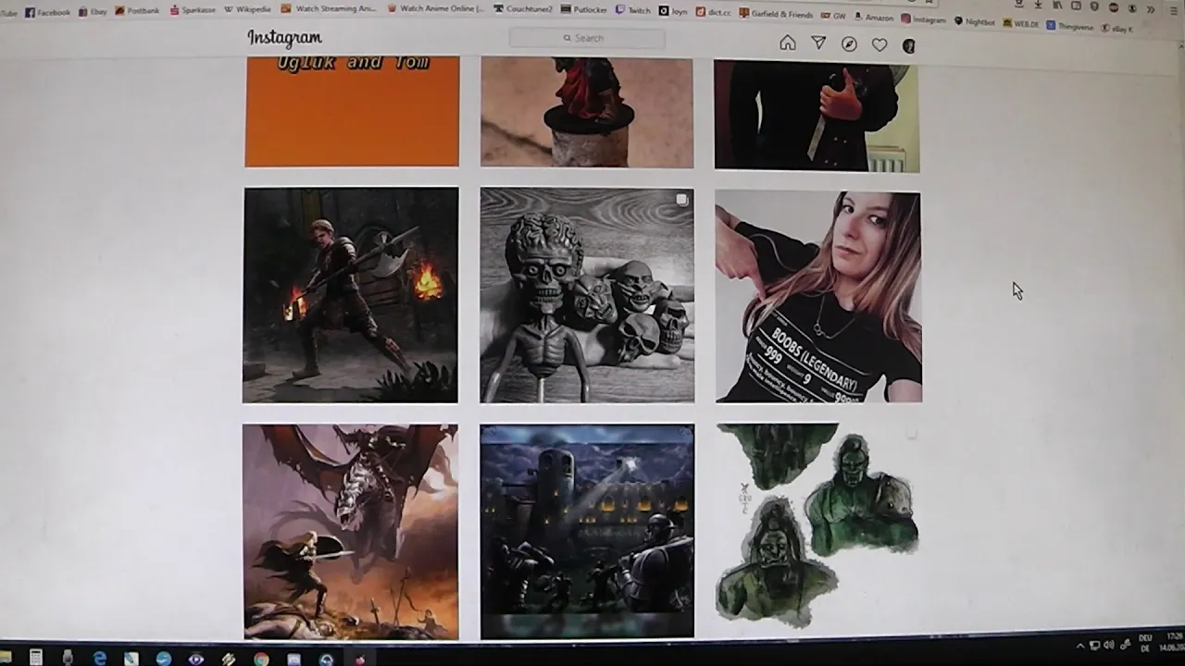This screenshot has height=666, width=1185.
Task: Open the profile avatar icon
Action: point(909,45)
